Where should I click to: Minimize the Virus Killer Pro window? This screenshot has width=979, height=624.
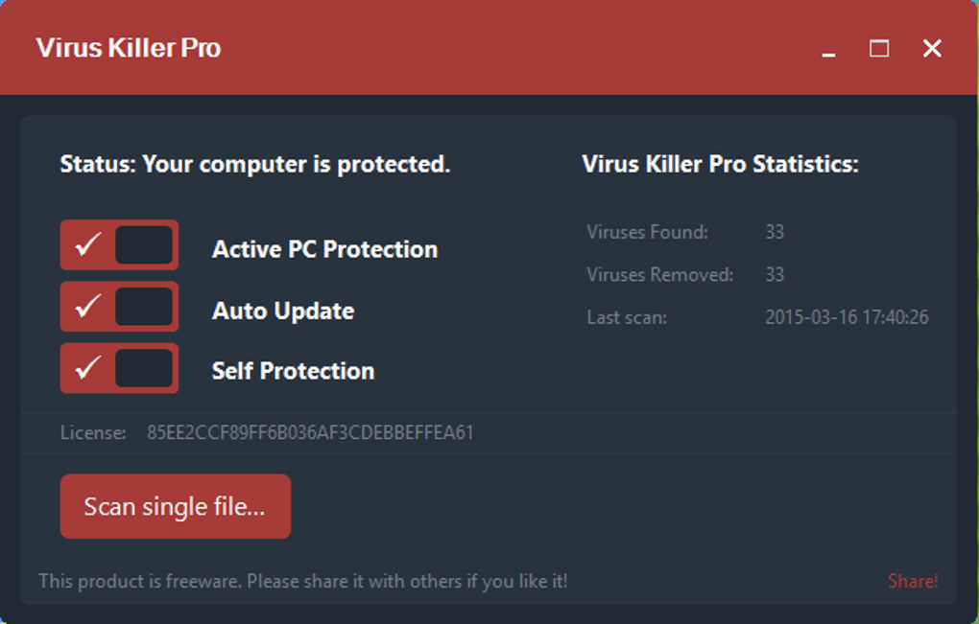[828, 50]
